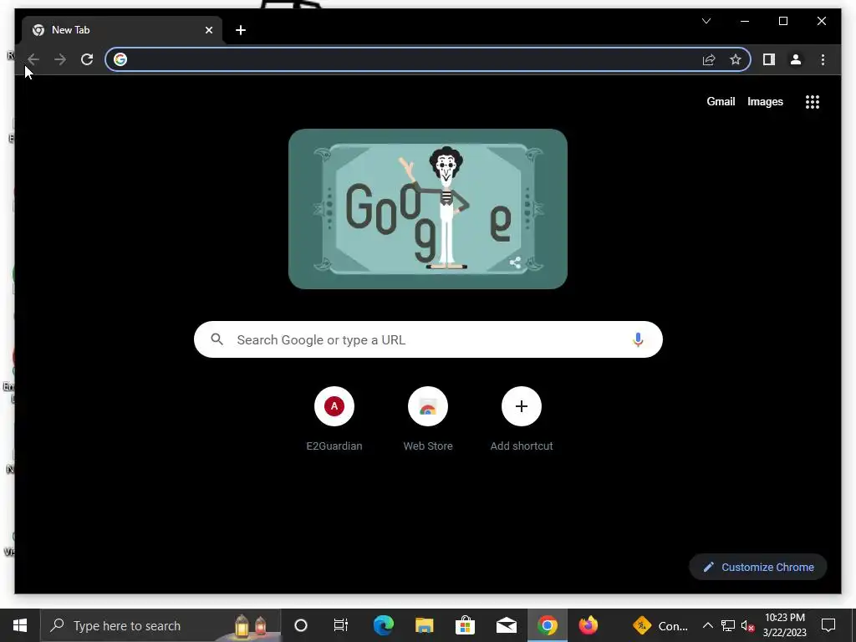Image resolution: width=856 pixels, height=642 pixels.
Task: Open network status in the tray
Action: [728, 625]
